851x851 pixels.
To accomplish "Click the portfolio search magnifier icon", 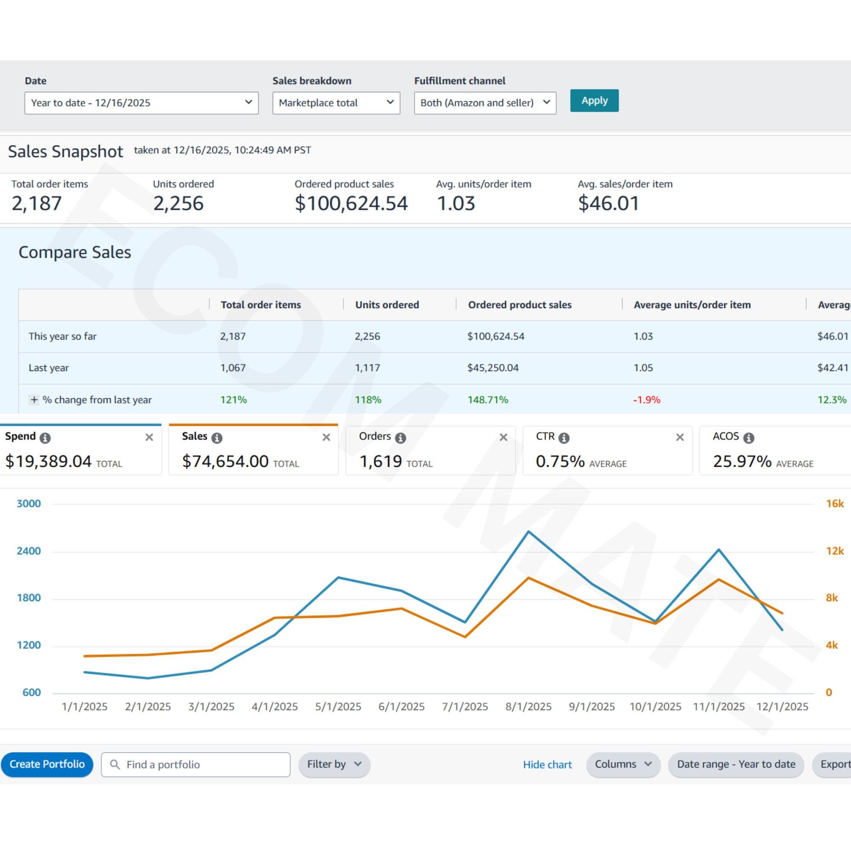I will tap(115, 764).
